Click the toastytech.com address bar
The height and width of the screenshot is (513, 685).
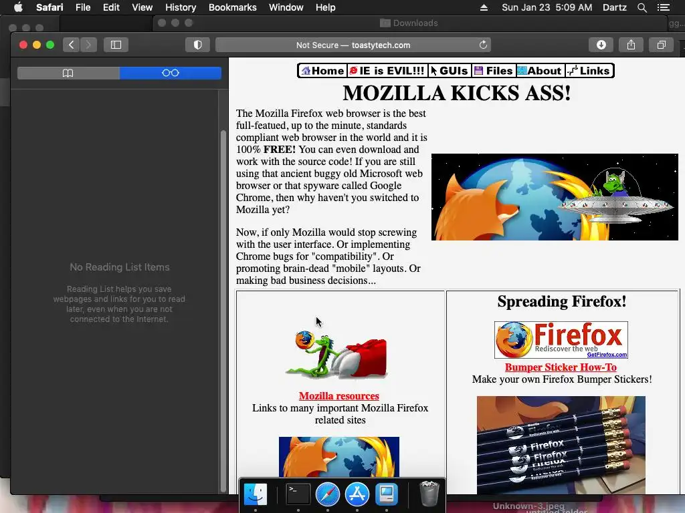(x=353, y=45)
